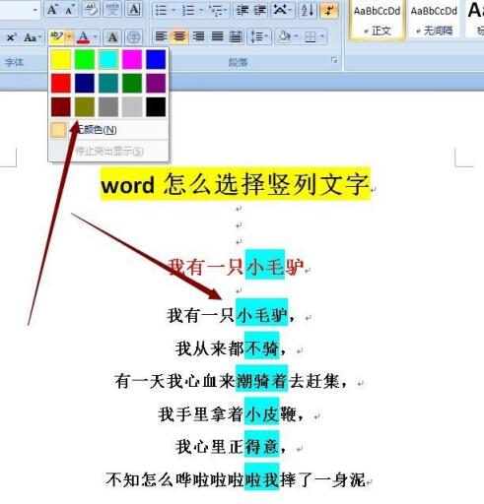The image size is (484, 504).
Task: Select pink highlight color
Action: [x=132, y=59]
